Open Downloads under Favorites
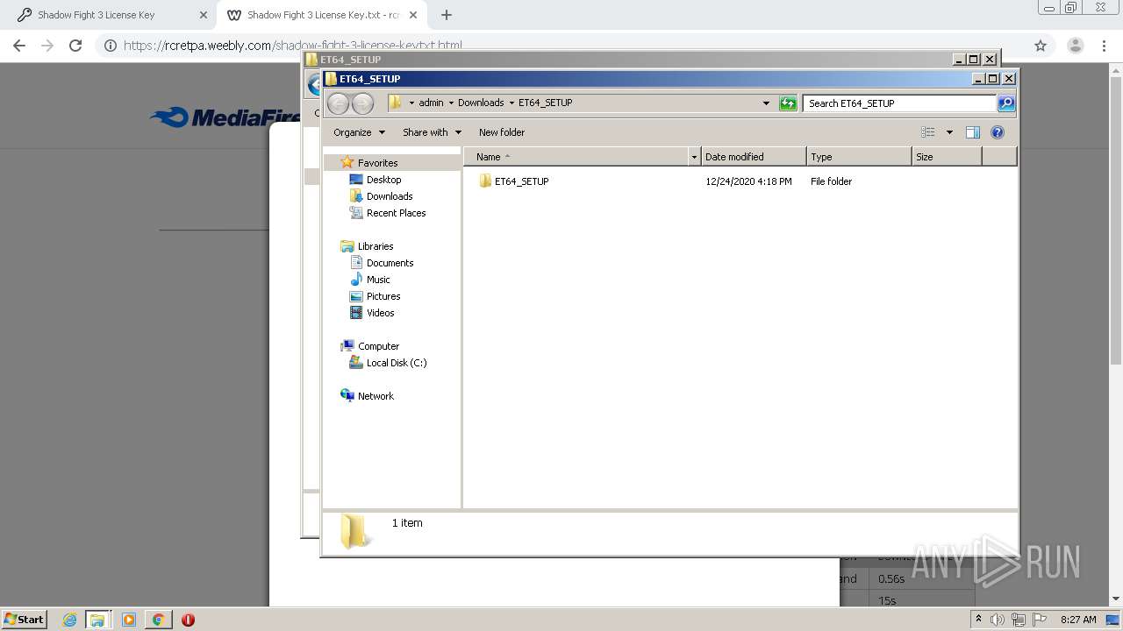 click(x=390, y=196)
